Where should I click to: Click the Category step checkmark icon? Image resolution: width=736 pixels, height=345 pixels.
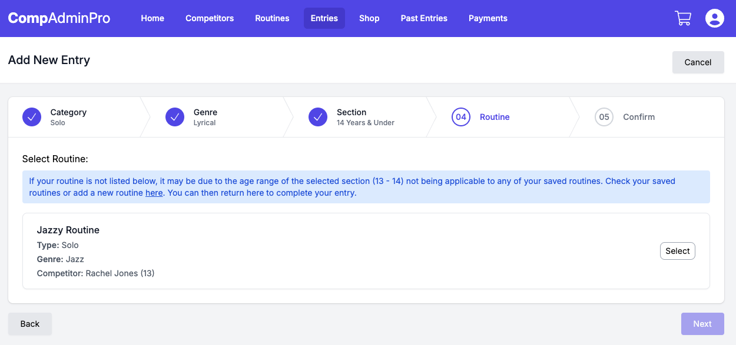tap(32, 117)
